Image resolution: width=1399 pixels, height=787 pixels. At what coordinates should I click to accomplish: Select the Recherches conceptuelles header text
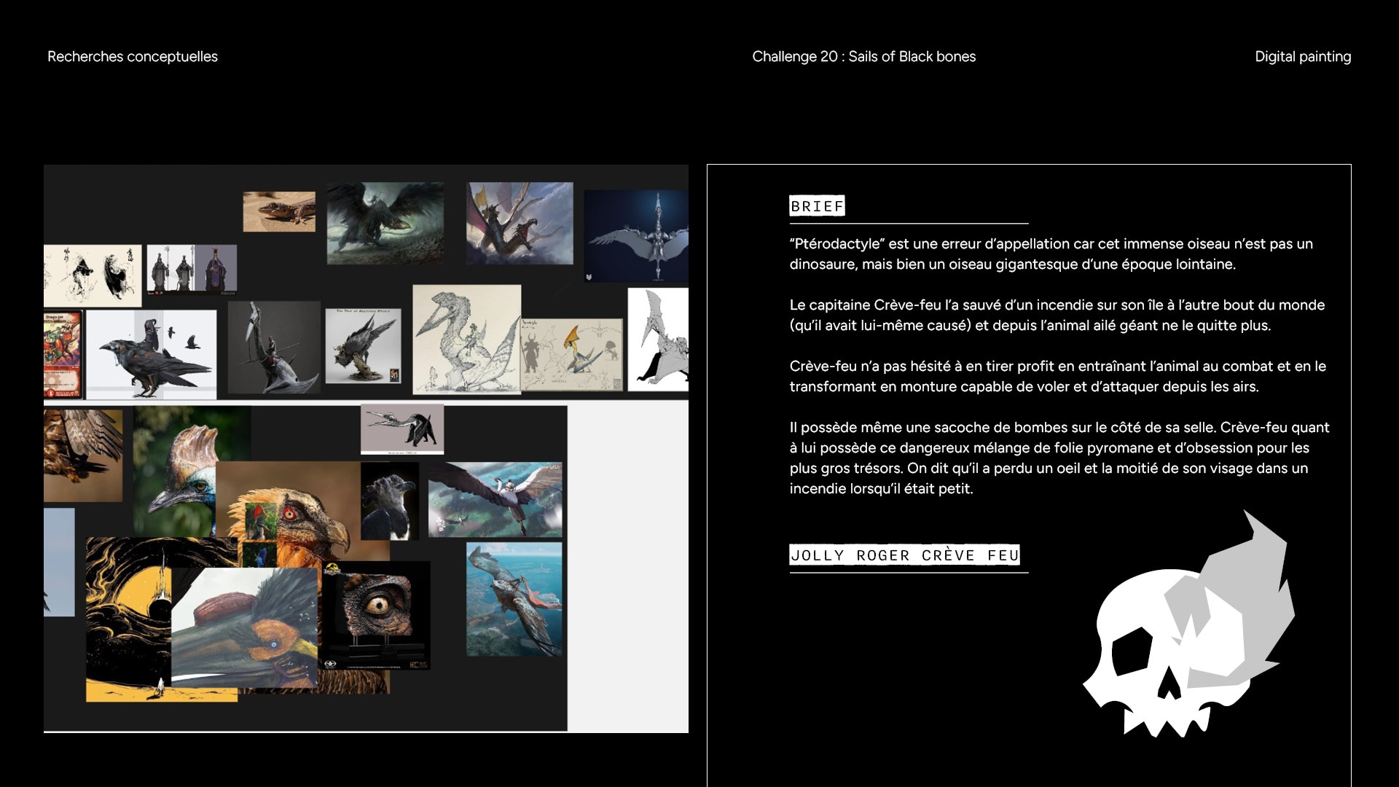pos(133,57)
